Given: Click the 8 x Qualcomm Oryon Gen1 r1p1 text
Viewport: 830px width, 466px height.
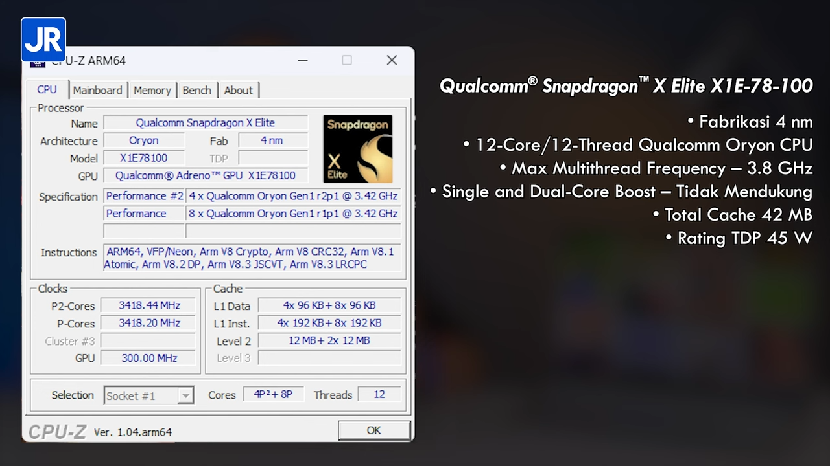Looking at the screenshot, I should coord(293,214).
